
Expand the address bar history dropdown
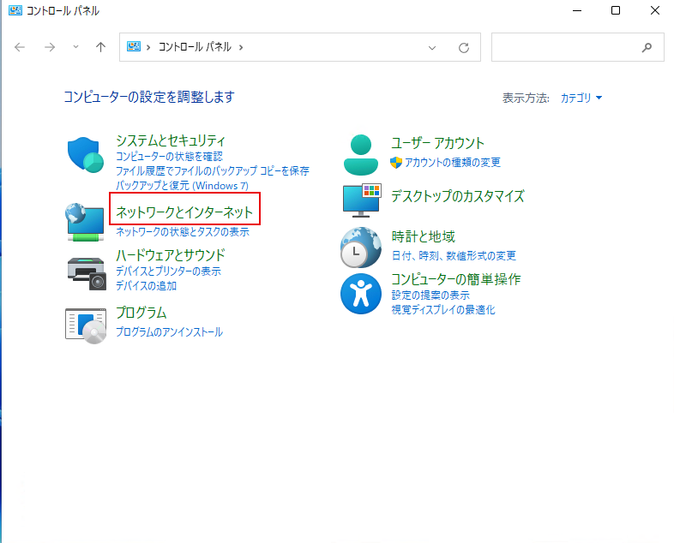(432, 47)
